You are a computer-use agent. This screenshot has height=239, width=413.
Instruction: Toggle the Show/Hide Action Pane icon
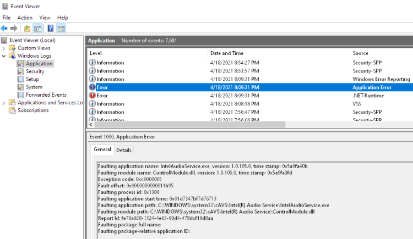61,29
